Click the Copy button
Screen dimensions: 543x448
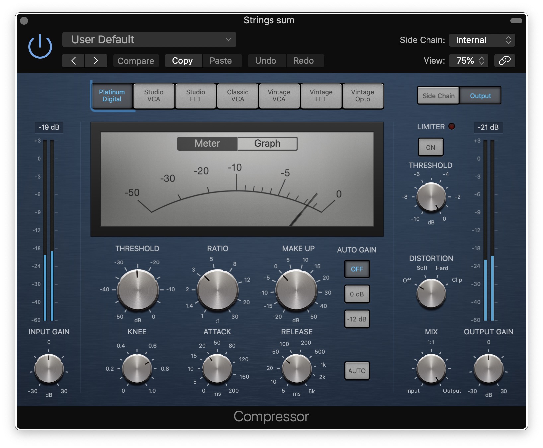[x=182, y=61]
